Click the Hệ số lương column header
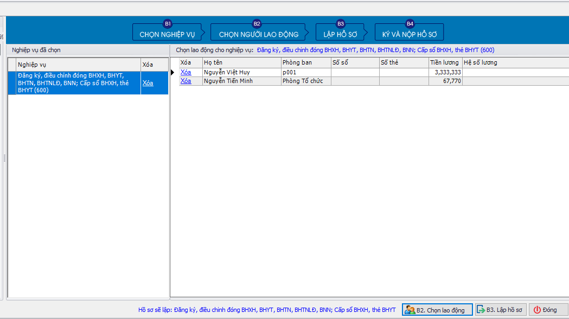The height and width of the screenshot is (319, 569). coord(515,62)
